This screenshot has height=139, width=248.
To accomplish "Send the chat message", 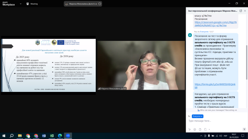I will pos(244,129).
